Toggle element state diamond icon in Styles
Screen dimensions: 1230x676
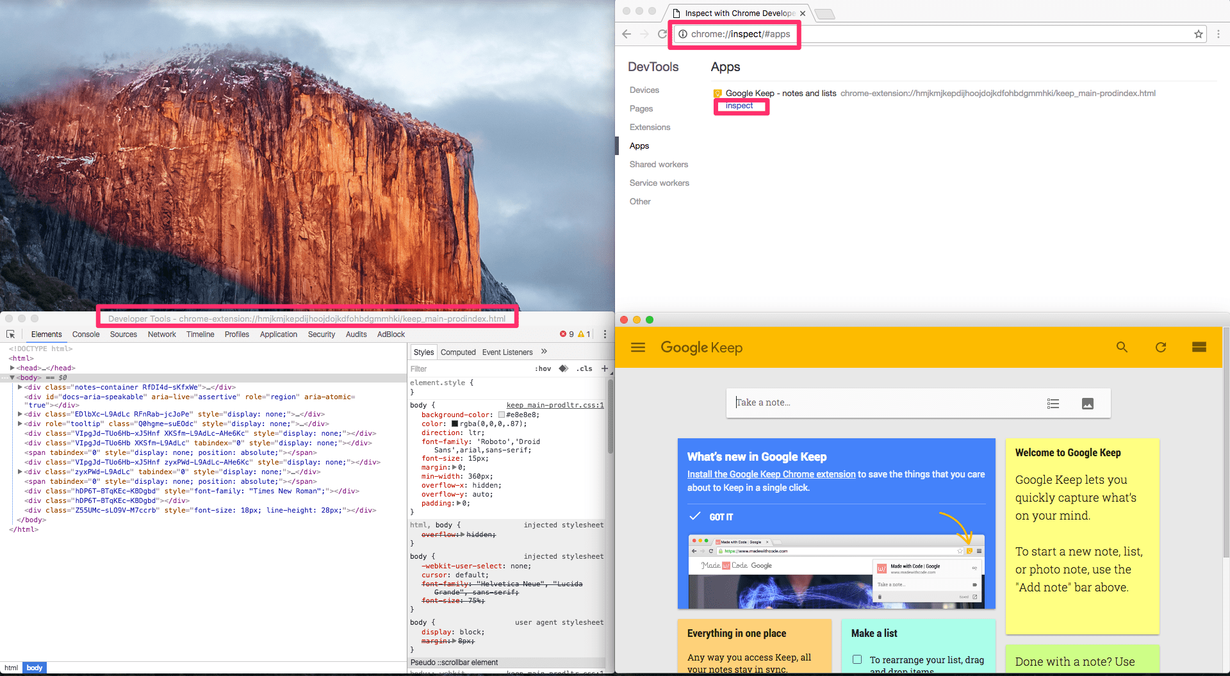(563, 368)
